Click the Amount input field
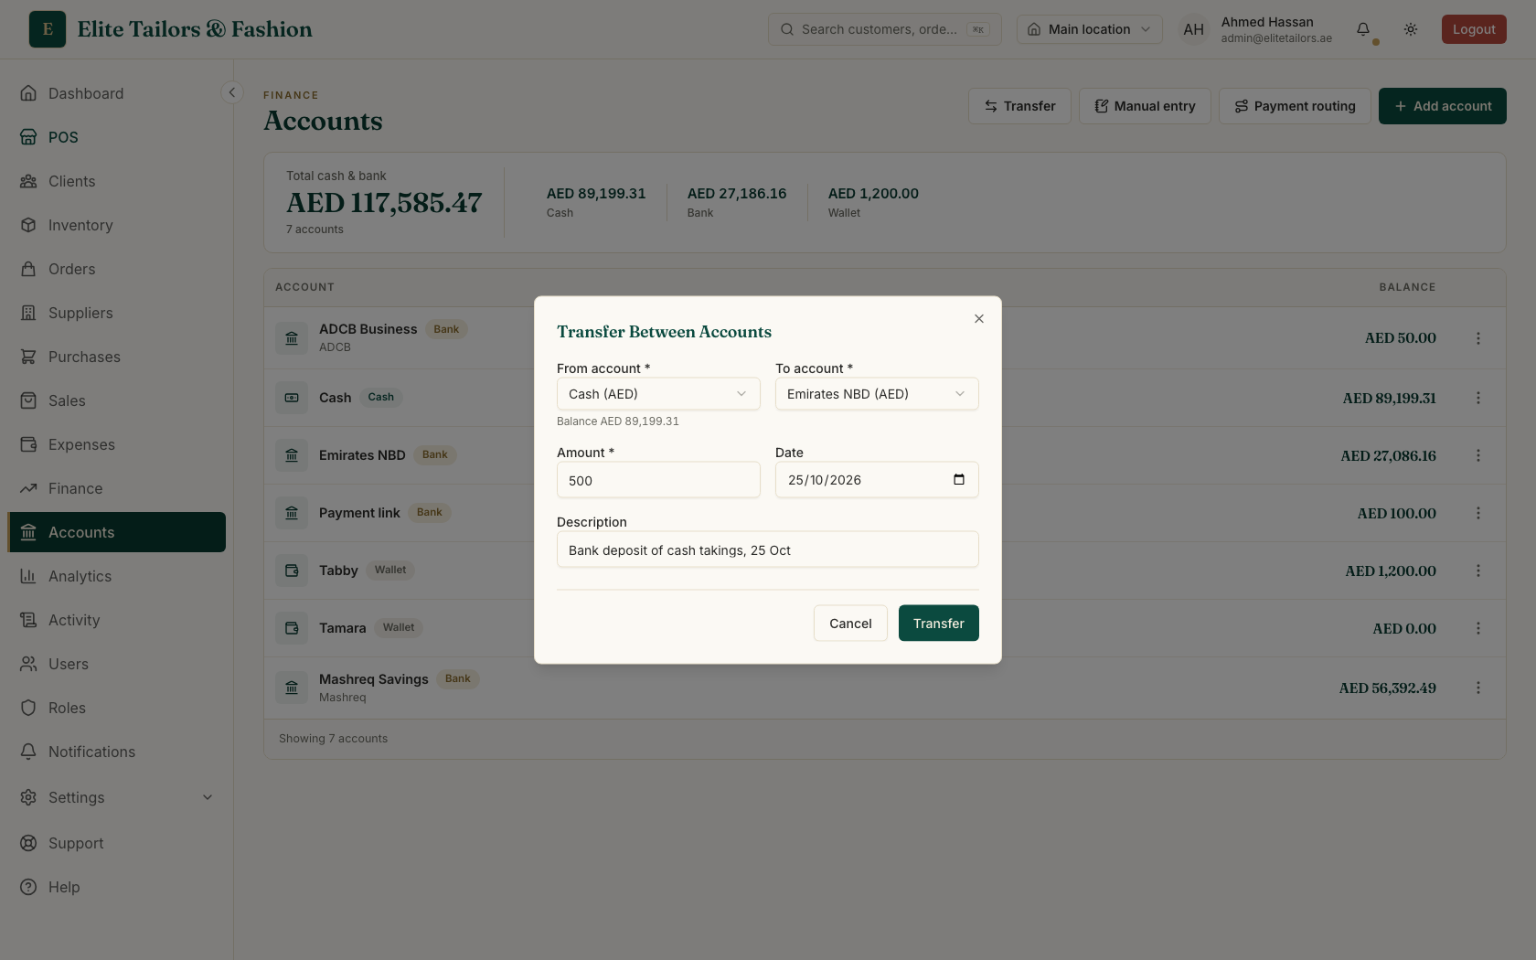Viewport: 1536px width, 960px height. point(658,480)
